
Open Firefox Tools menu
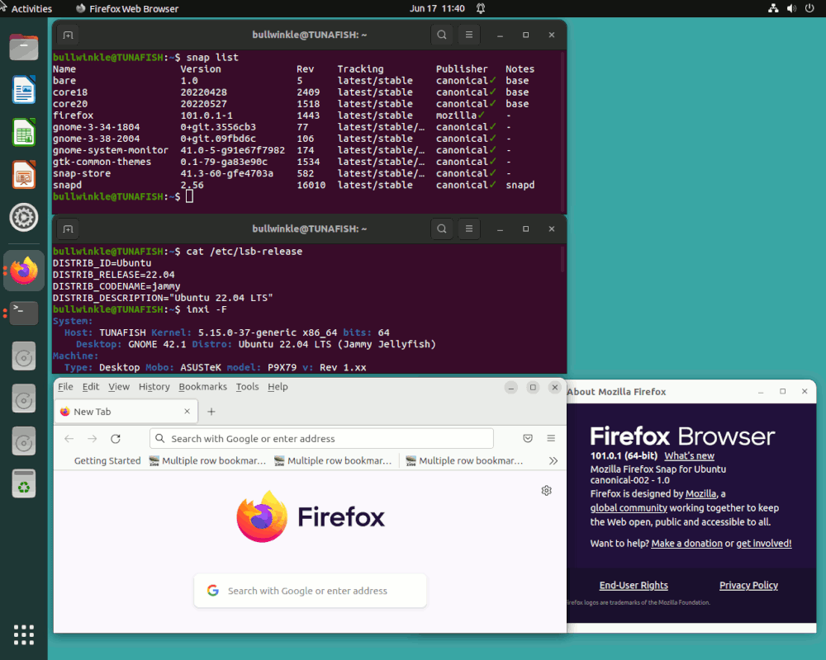tap(247, 387)
